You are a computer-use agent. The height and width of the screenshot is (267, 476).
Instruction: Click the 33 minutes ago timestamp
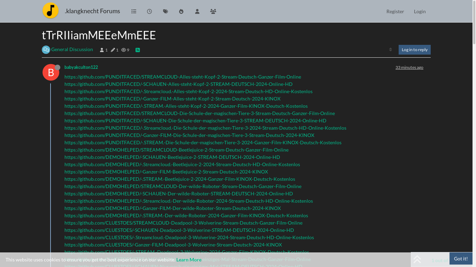(409, 67)
